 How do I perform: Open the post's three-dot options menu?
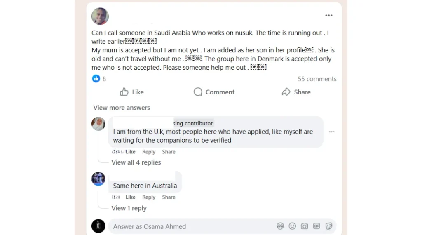click(x=328, y=16)
